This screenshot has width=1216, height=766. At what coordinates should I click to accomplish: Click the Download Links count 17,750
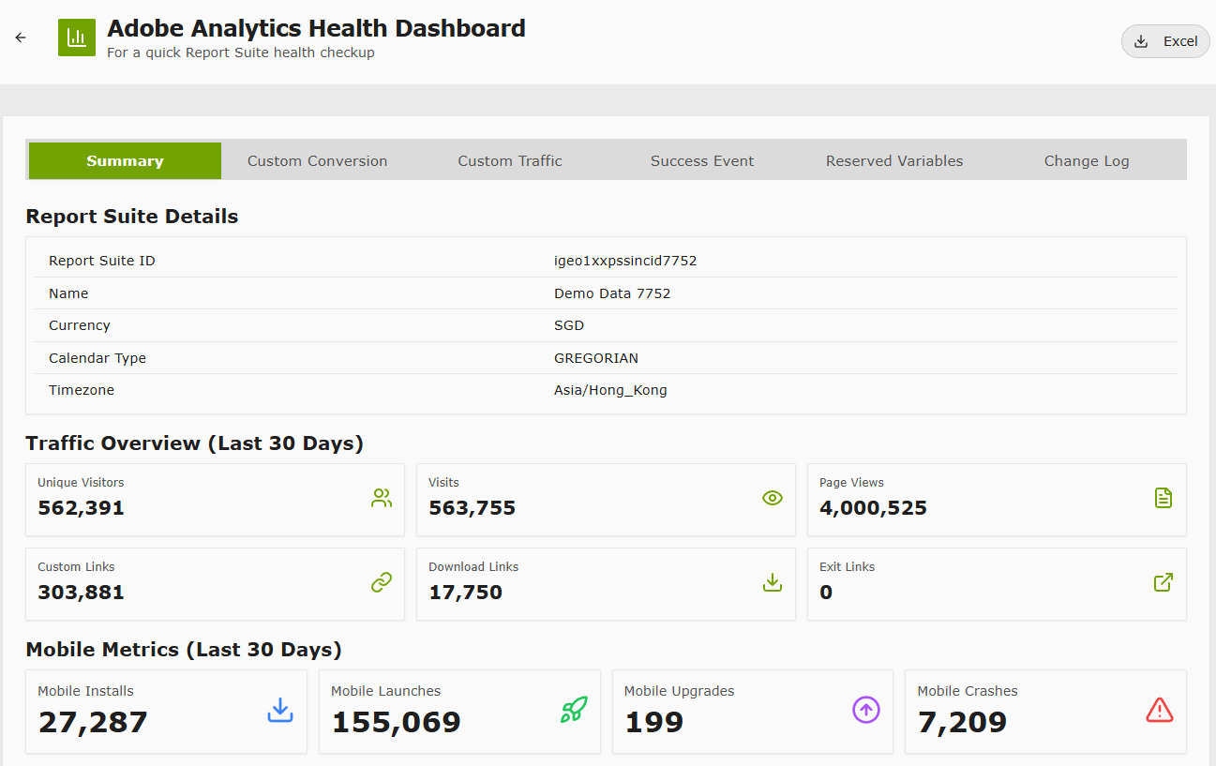465,593
